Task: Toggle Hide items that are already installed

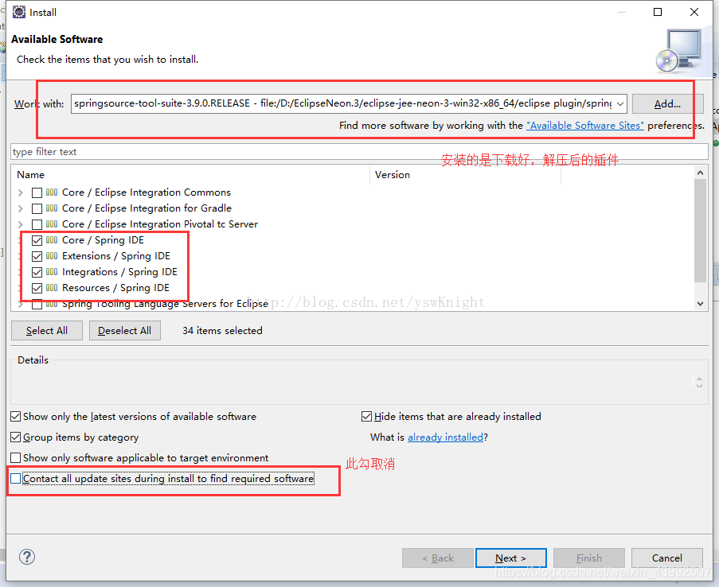Action: point(366,417)
